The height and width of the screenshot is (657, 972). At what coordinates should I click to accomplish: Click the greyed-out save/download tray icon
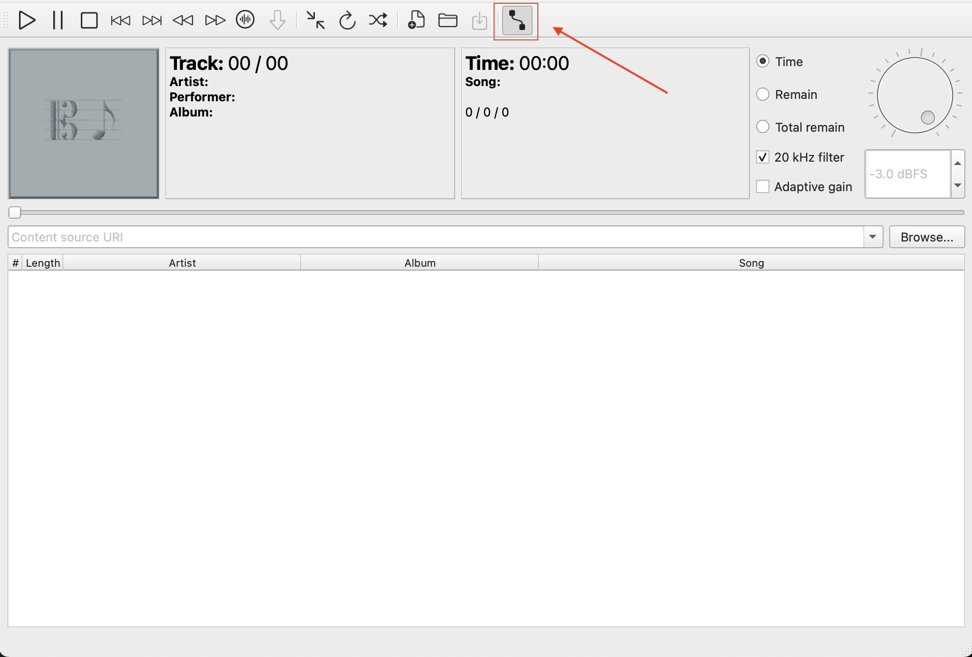(479, 21)
